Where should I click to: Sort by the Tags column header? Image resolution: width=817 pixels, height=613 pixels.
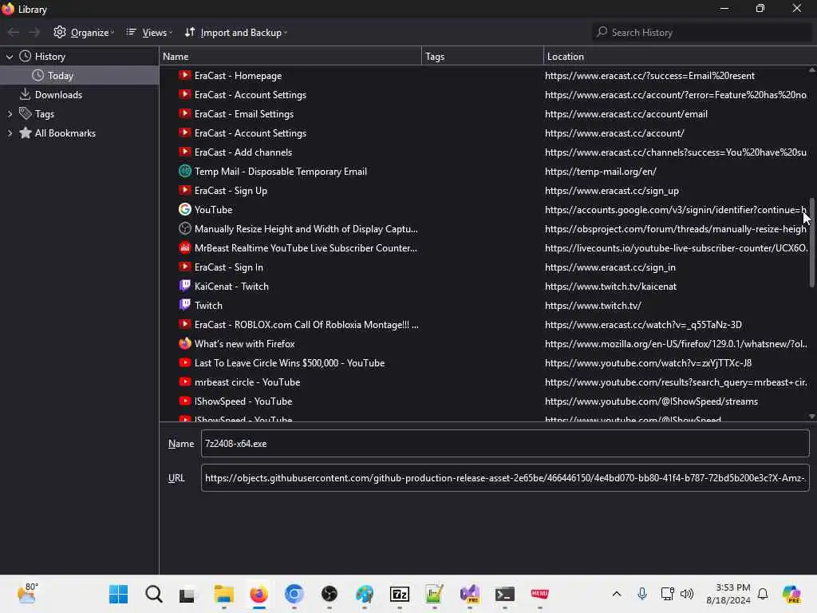483,57
